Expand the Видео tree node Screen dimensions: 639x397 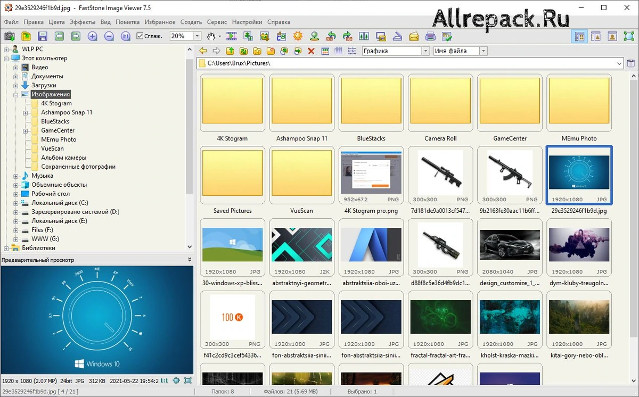click(x=16, y=68)
